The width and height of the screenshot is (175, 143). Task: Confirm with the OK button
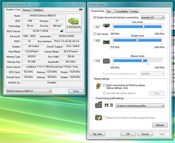pos(128,134)
